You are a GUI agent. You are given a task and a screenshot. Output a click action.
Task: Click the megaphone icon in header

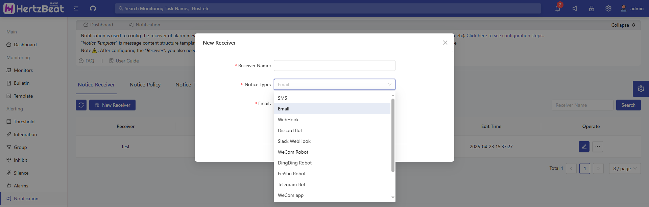tap(575, 8)
